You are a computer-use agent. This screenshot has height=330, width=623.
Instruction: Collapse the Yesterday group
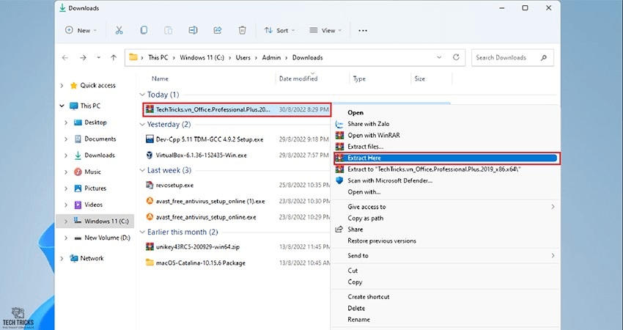coord(142,125)
